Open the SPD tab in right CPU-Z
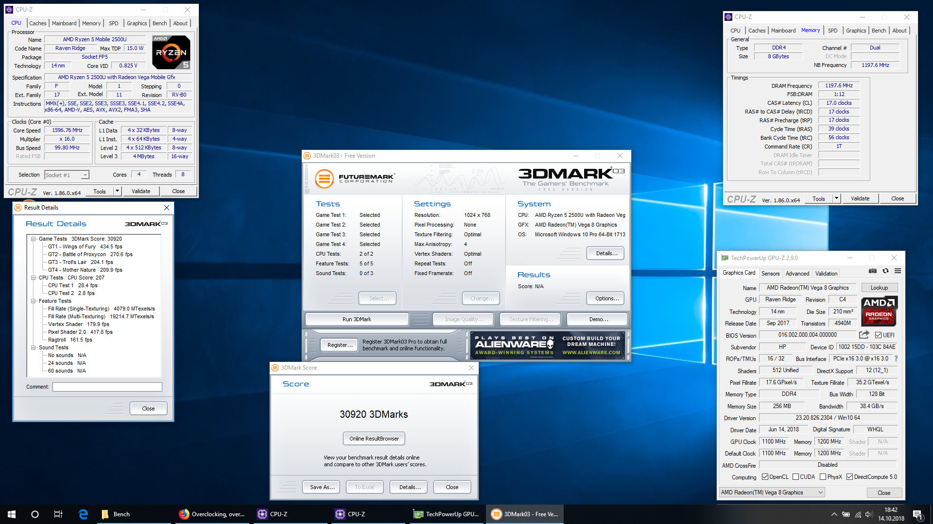933x524 pixels. tap(832, 31)
